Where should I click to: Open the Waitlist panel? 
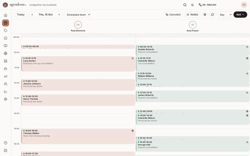click(192, 14)
